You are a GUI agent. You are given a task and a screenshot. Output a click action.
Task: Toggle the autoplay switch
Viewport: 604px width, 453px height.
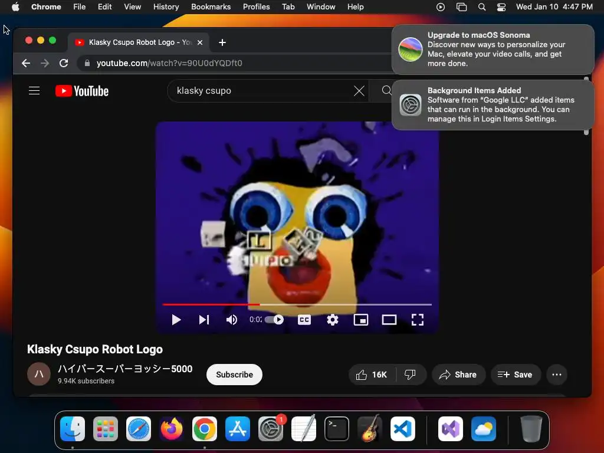274,320
